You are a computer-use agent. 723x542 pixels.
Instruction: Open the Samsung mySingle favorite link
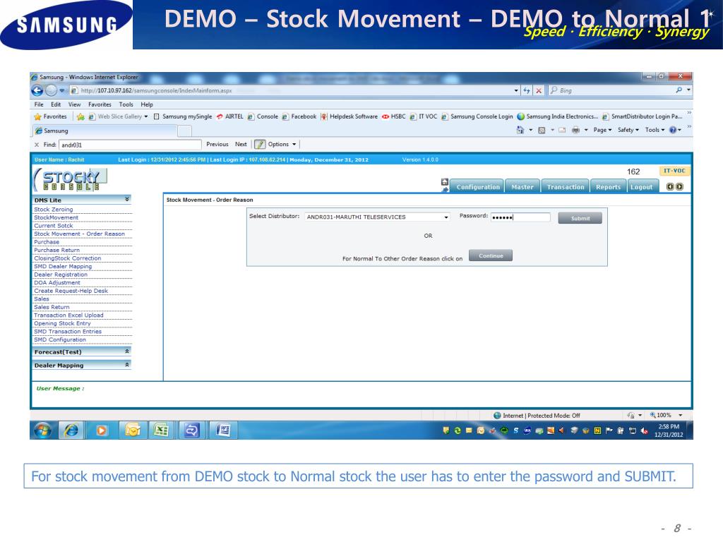183,116
